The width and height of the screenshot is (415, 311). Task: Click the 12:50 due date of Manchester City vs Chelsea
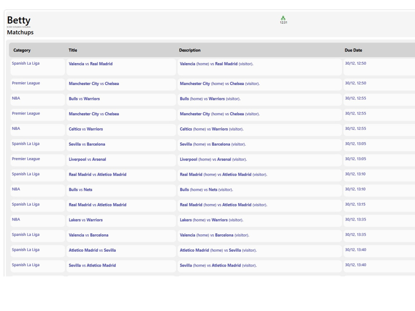356,83
